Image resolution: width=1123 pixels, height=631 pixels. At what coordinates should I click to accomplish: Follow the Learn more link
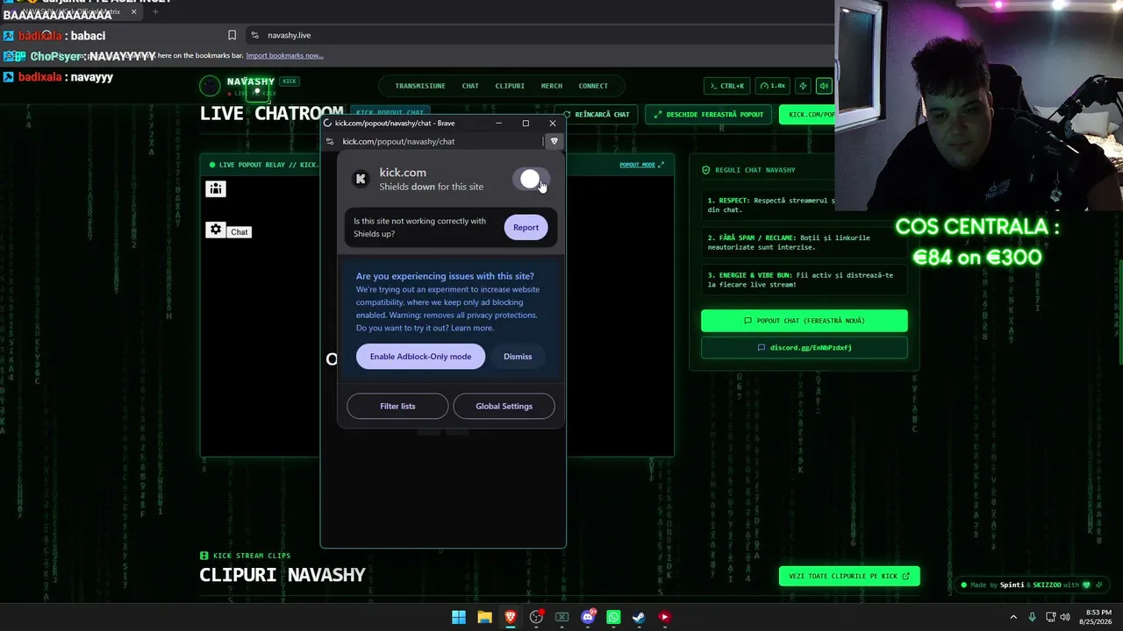click(x=472, y=328)
